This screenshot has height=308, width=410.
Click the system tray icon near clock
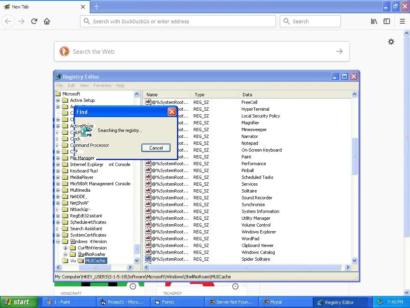380,302
